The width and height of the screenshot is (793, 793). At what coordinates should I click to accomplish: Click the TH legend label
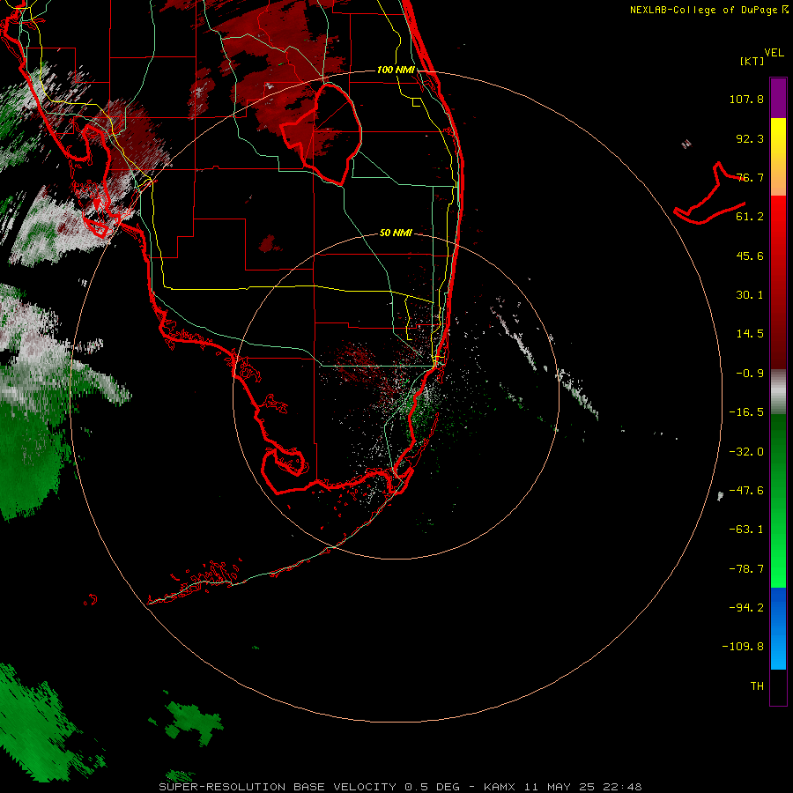[x=757, y=686]
